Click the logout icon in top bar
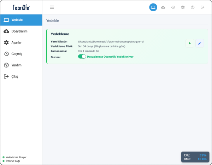 202,7
